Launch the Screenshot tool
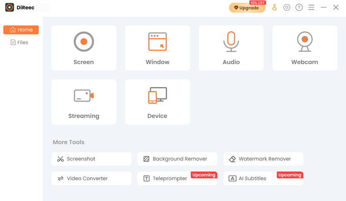This screenshot has height=201, width=346. click(92, 159)
